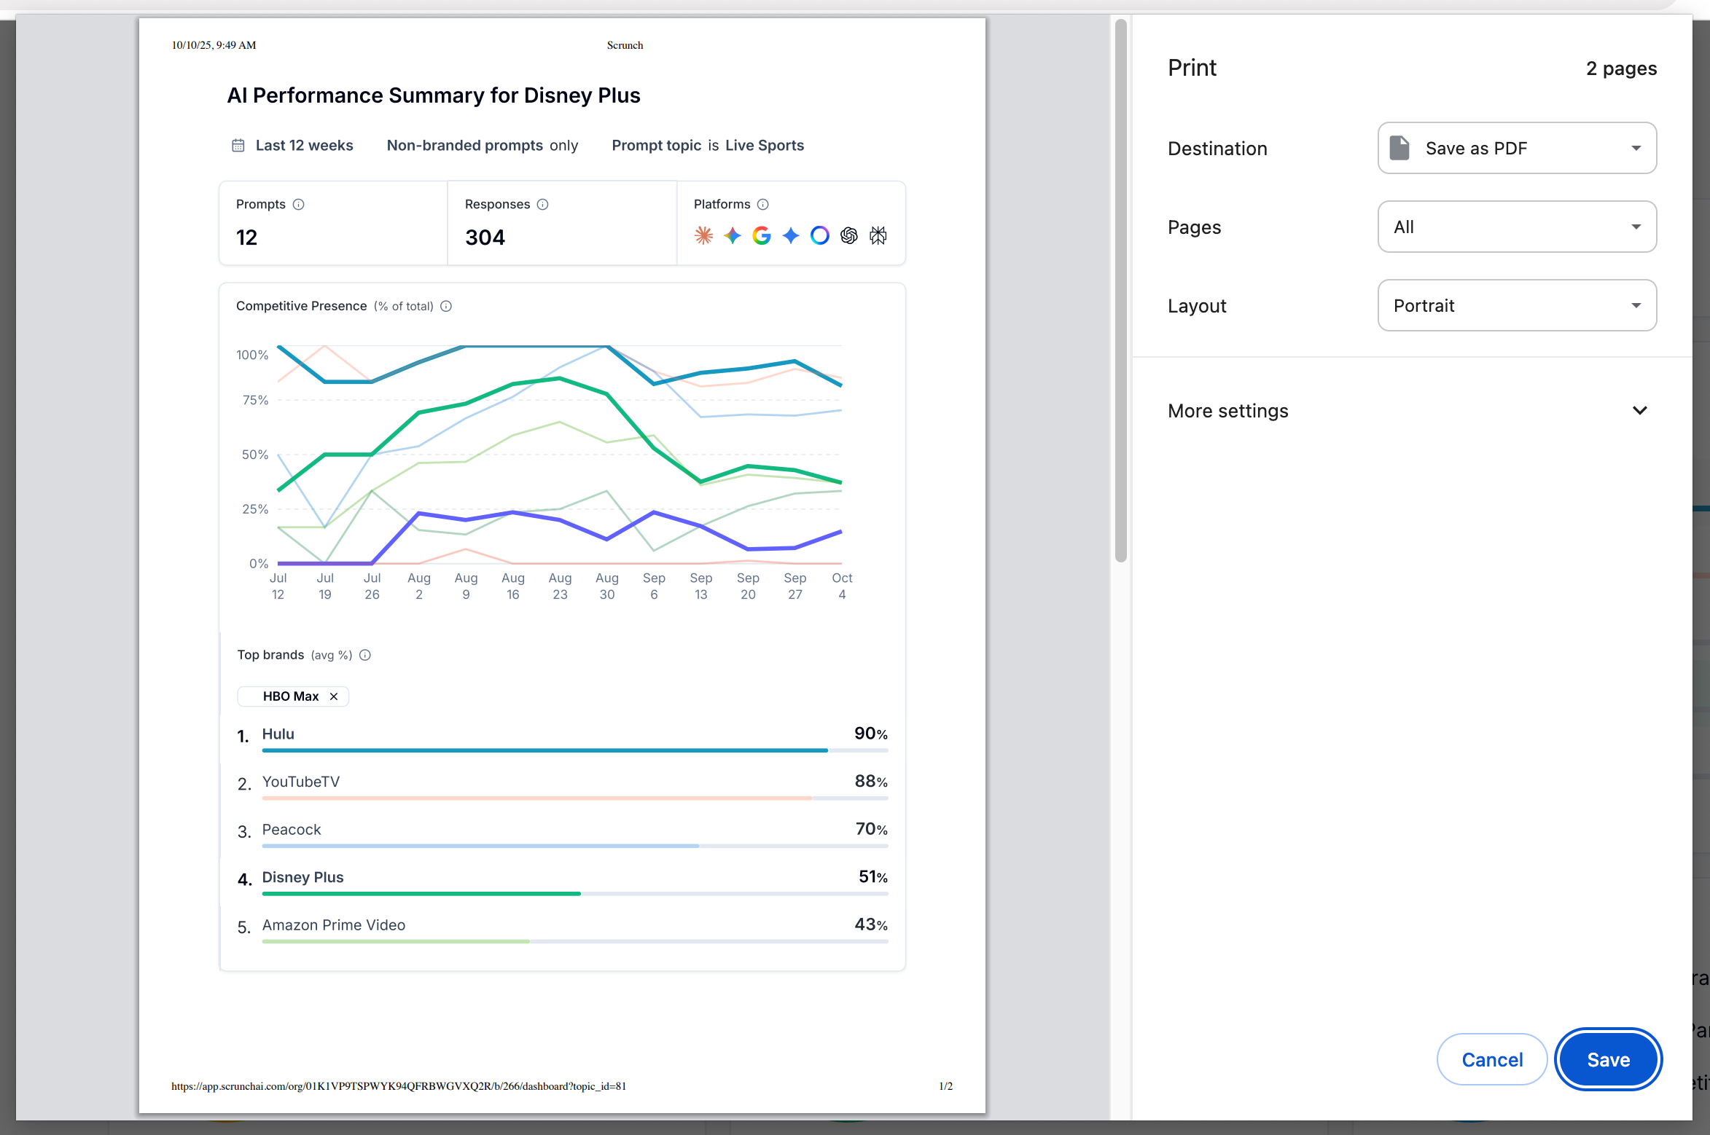
Task: Remove the HBO Max filter chip
Action: (334, 696)
